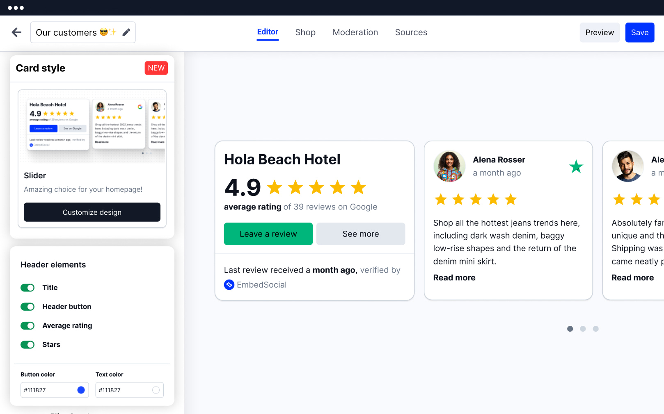Viewport: 664px width, 414px height.
Task: Click the EmbedSocial logo icon
Action: click(229, 284)
